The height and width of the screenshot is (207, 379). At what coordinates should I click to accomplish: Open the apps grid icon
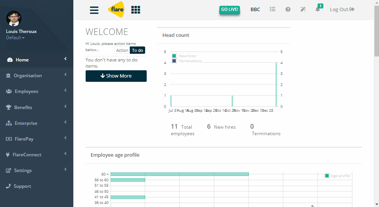[x=136, y=10]
